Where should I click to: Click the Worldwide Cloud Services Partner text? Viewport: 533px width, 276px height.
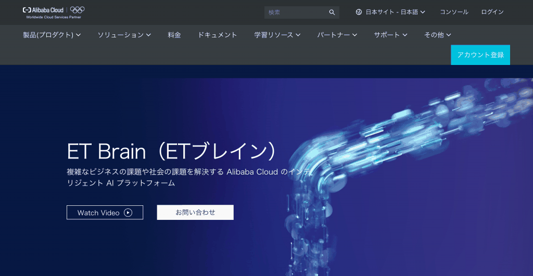click(x=54, y=17)
